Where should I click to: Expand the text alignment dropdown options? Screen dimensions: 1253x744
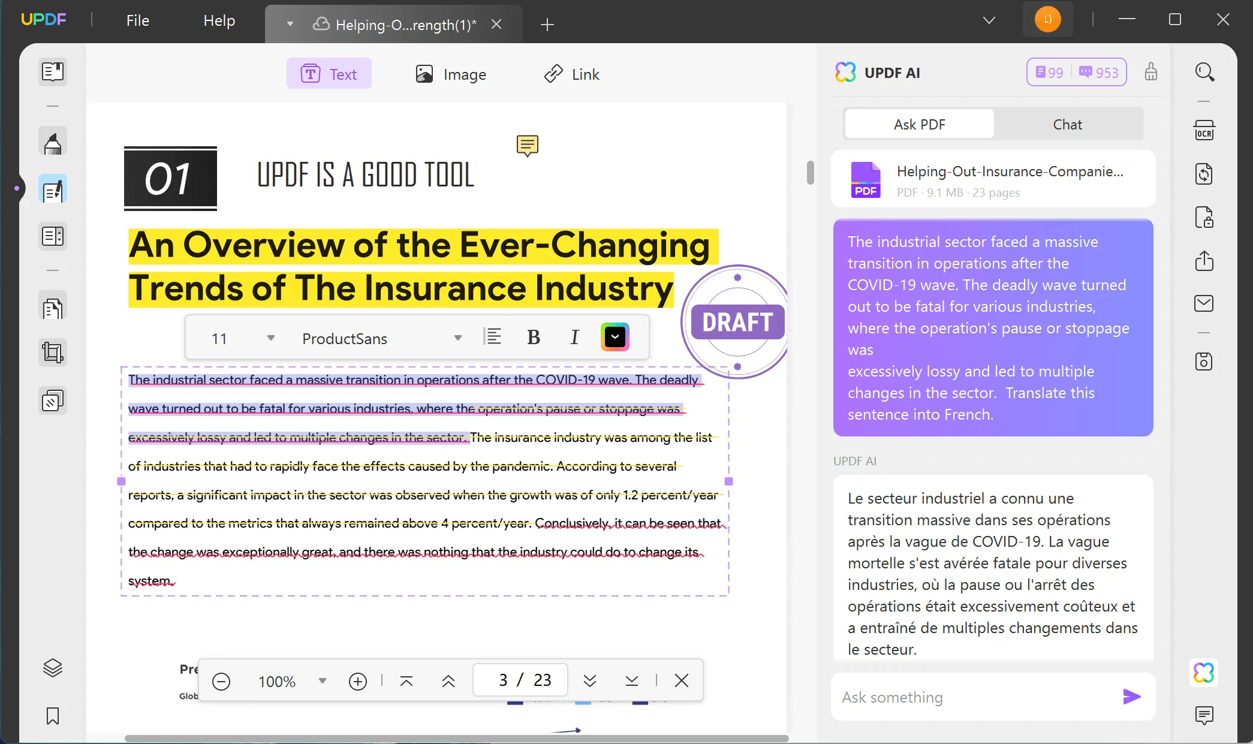[492, 338]
